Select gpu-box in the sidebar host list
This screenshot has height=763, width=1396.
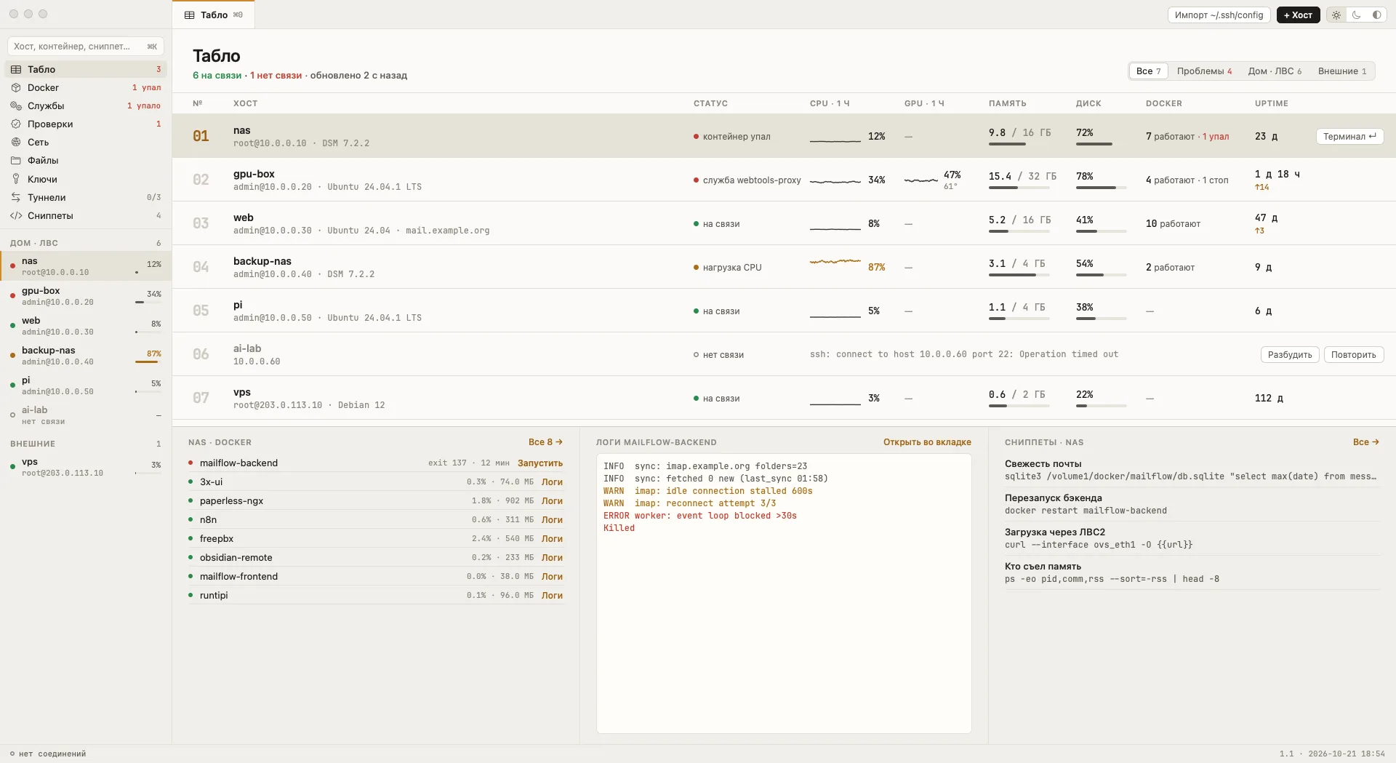tap(86, 296)
